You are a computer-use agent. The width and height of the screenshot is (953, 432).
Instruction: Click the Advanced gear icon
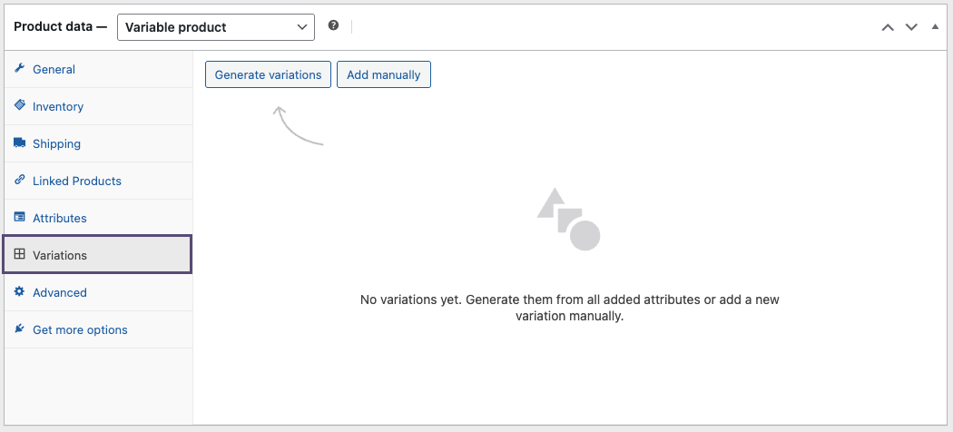click(19, 292)
